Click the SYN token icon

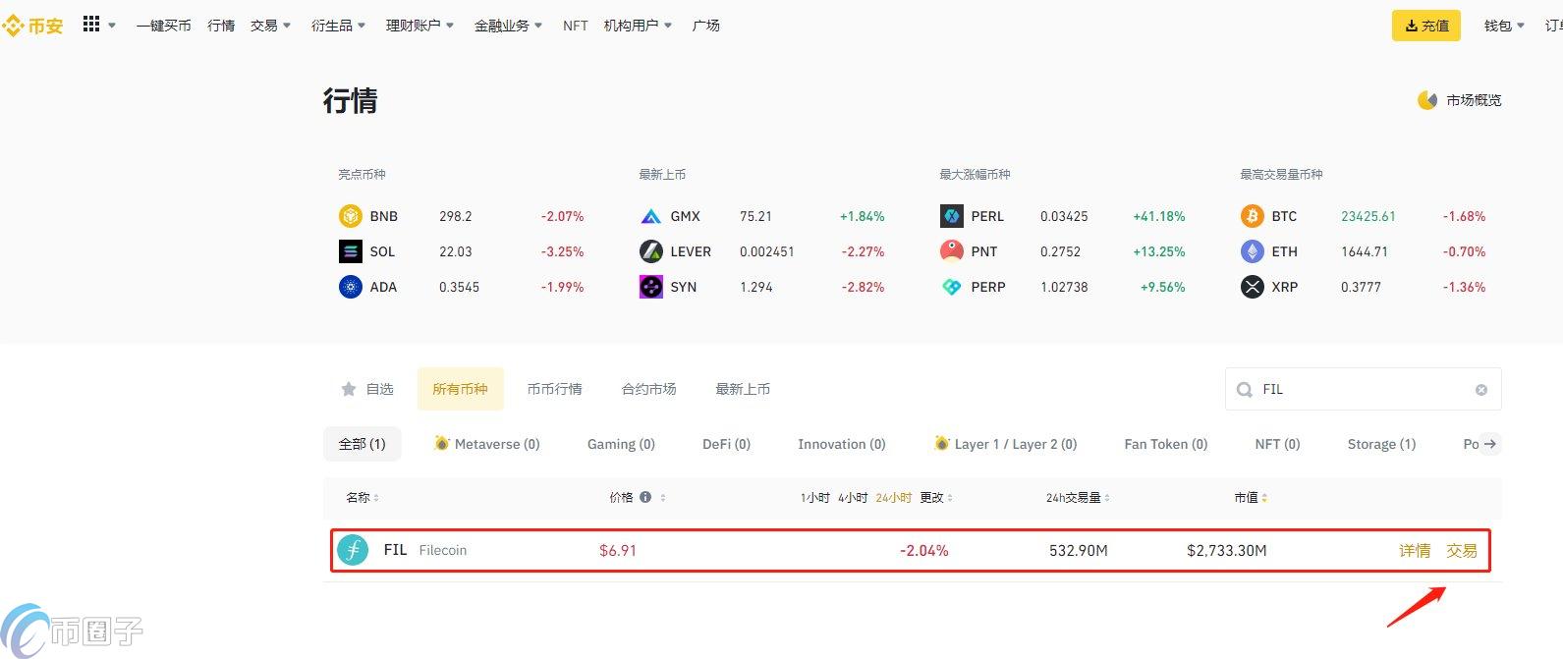(651, 287)
